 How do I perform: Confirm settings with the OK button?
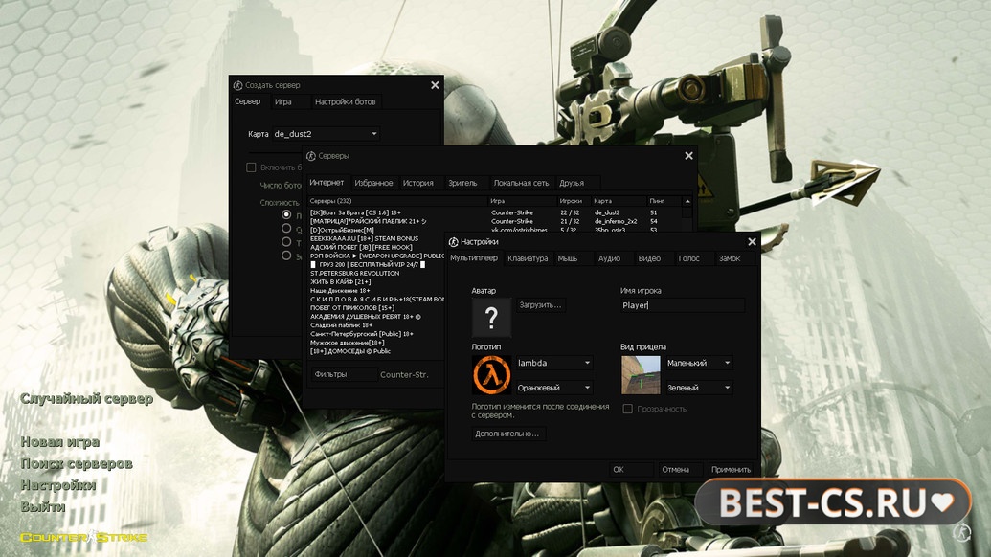(631, 469)
